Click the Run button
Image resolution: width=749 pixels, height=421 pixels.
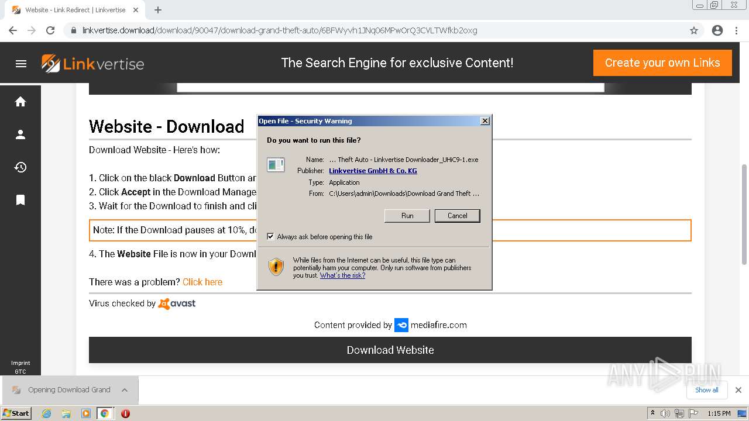click(407, 216)
